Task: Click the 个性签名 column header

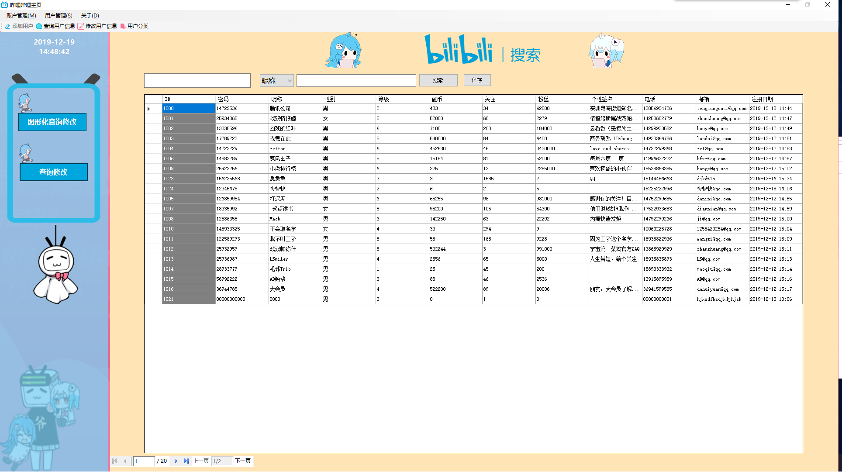Action: tap(615, 99)
